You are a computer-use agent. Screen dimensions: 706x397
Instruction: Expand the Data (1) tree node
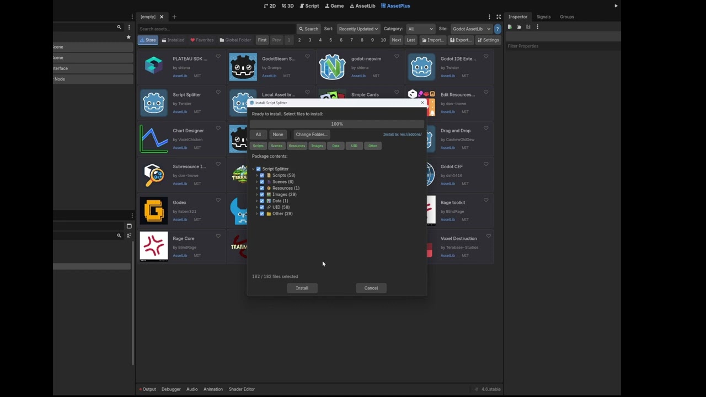[x=257, y=201]
